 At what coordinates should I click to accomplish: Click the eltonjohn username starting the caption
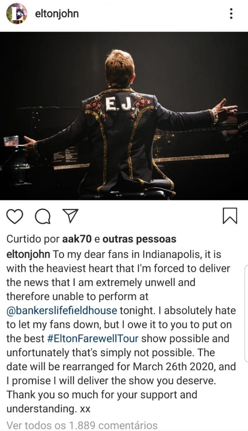(28, 255)
